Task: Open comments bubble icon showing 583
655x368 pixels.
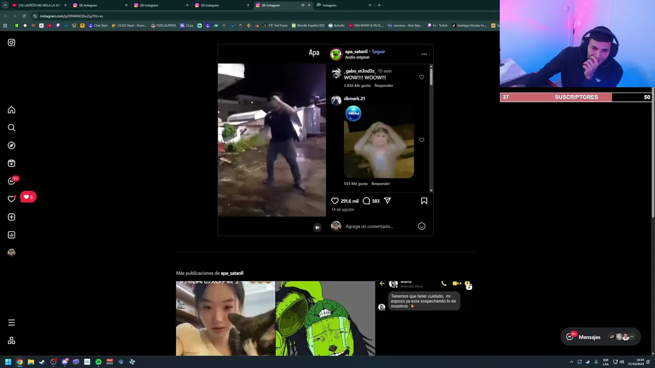Action: click(x=366, y=201)
